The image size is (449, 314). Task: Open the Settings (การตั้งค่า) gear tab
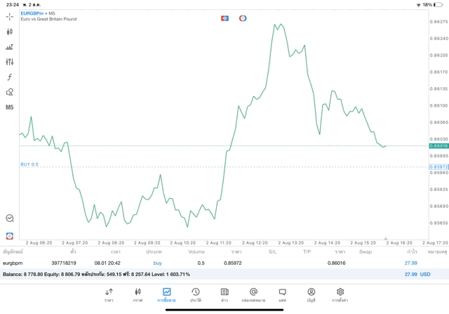[x=340, y=294]
